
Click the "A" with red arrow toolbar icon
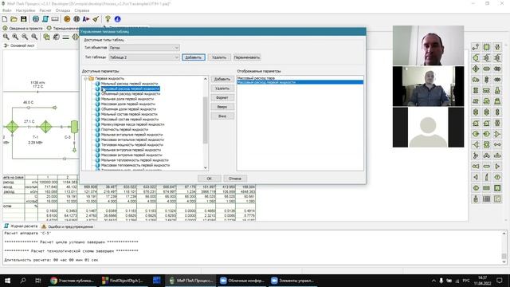[x=86, y=19]
